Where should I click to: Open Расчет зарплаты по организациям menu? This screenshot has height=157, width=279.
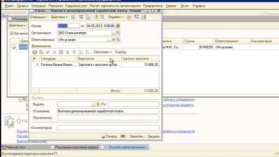click(115, 6)
